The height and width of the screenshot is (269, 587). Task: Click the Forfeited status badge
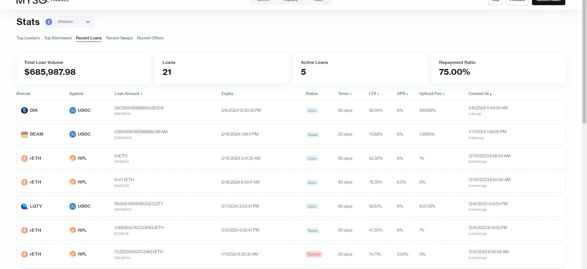tap(314, 255)
